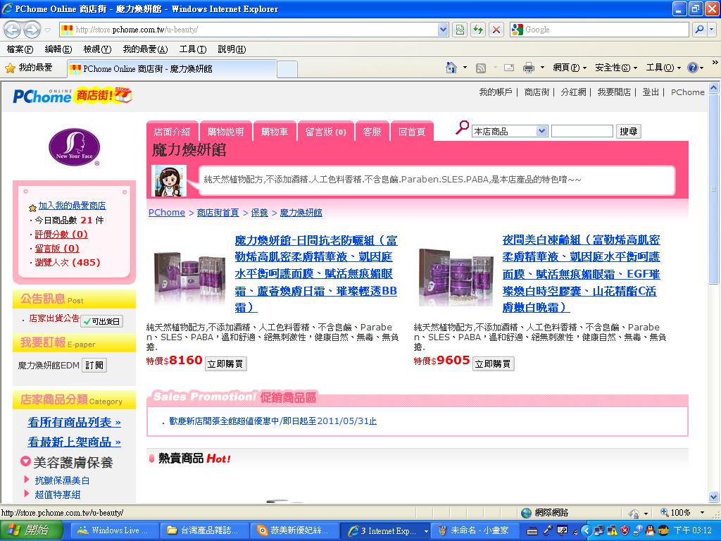Image resolution: width=721 pixels, height=541 pixels.
Task: Click the Home icon in command bar
Action: point(451,68)
